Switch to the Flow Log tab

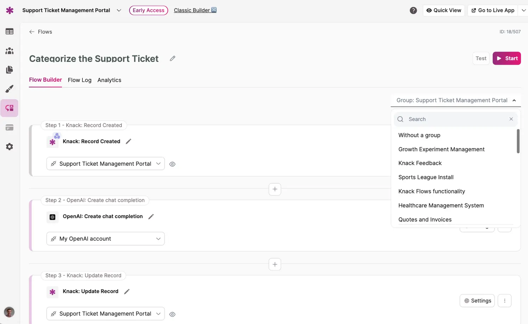80,80
